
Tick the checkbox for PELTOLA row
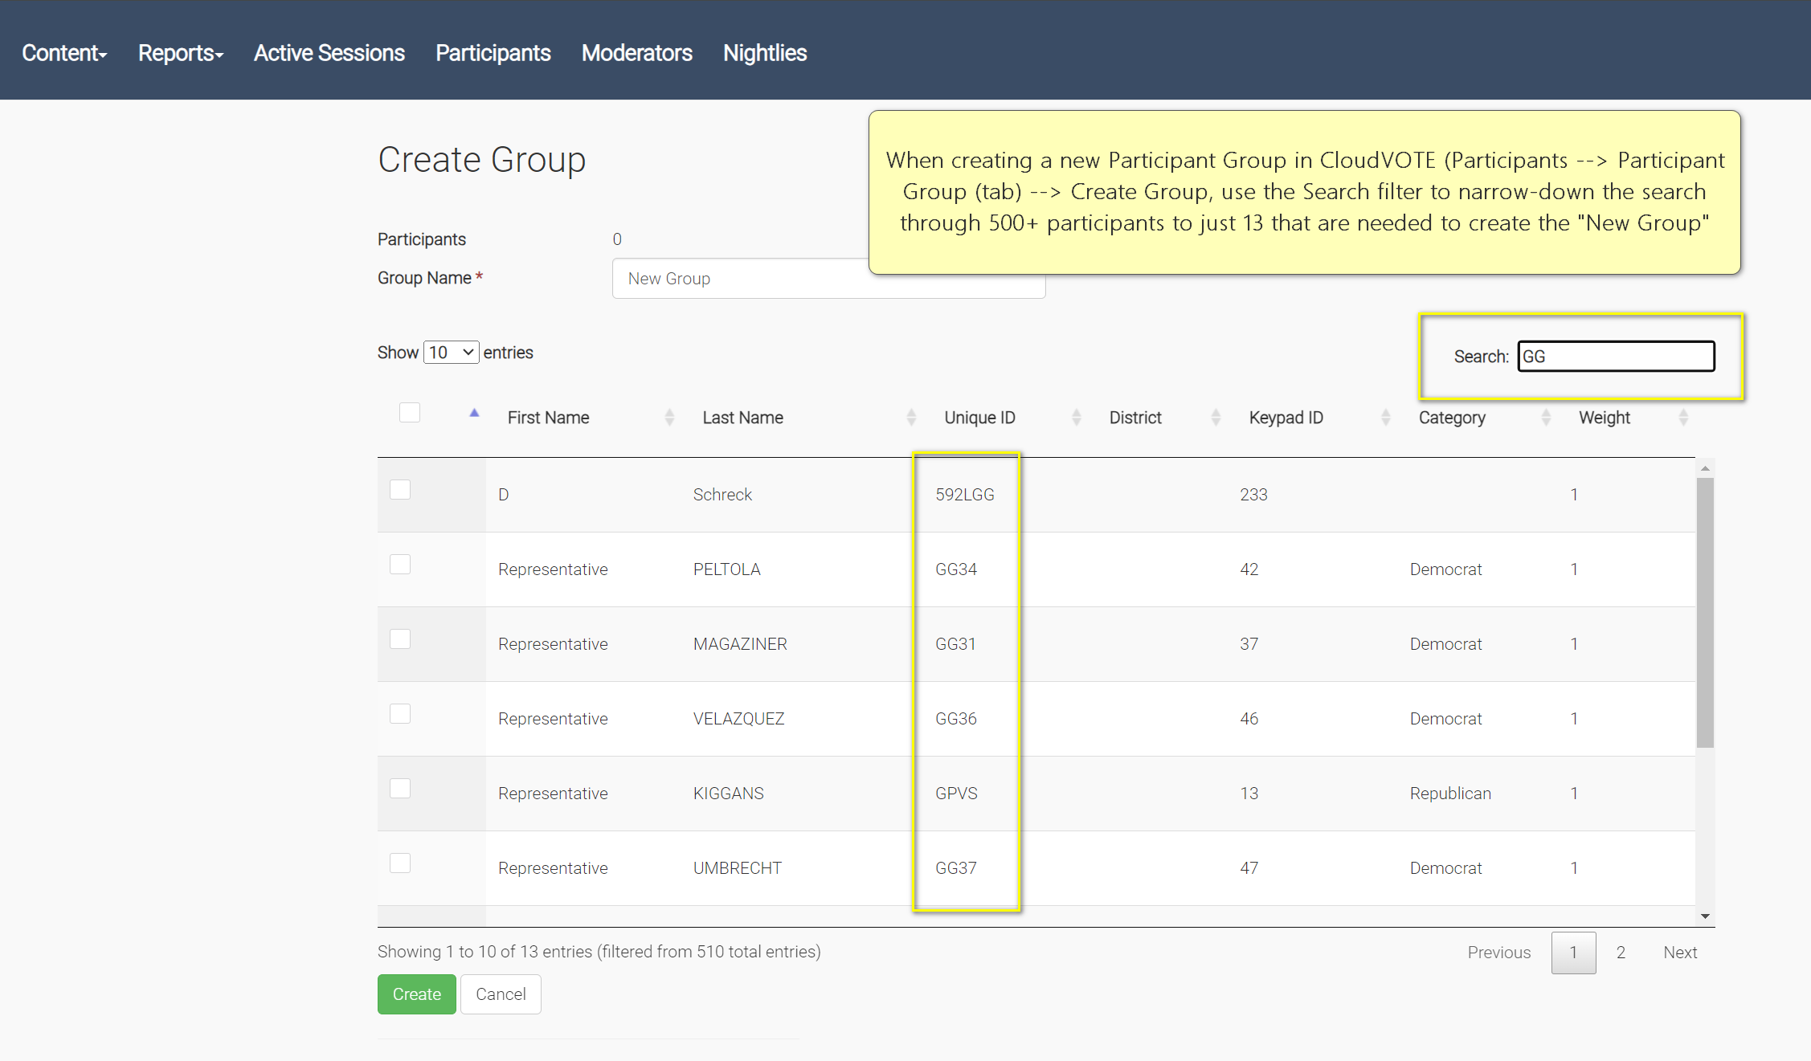tap(400, 565)
